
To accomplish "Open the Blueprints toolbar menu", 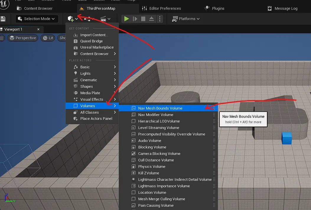I will click(88, 19).
